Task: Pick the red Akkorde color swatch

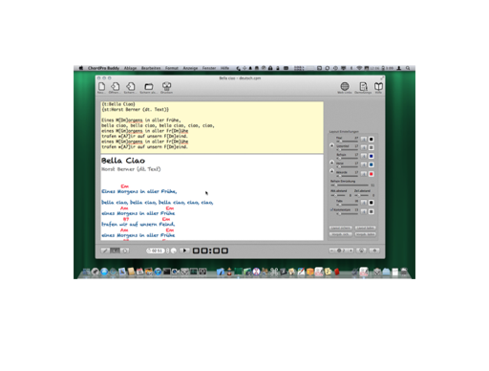Action: tap(372, 174)
